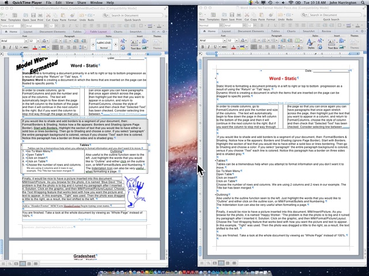Open Arial font dropdown in No Format window ribbon
Screen dimensions: 369x276
225,40
